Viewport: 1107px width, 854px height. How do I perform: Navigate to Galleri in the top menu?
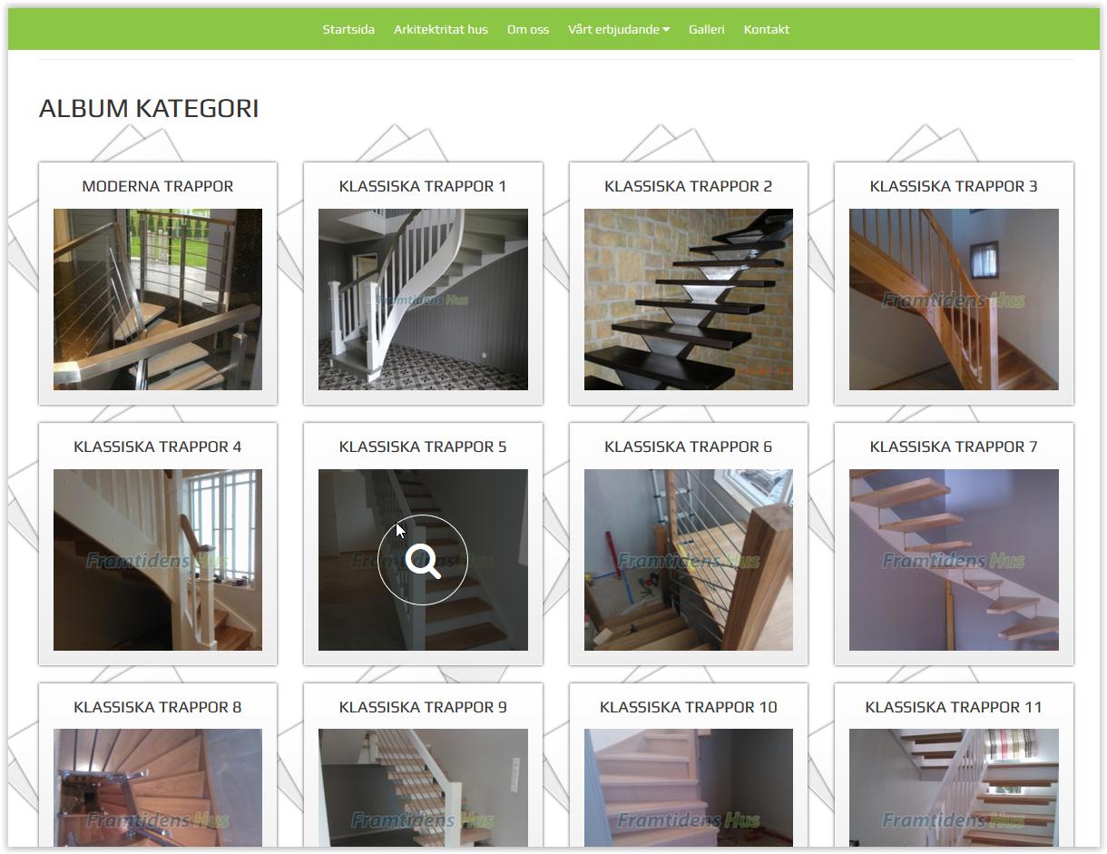coord(707,29)
